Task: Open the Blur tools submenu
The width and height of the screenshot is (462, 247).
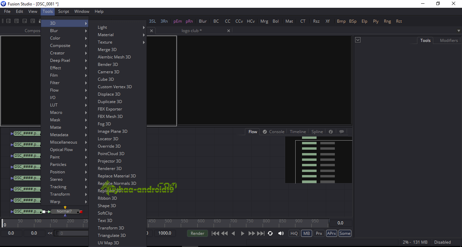Action: point(65,31)
